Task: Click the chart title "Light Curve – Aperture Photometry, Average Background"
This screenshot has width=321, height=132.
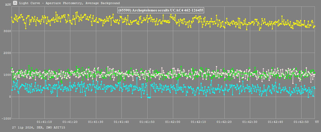Action: click(69, 3)
